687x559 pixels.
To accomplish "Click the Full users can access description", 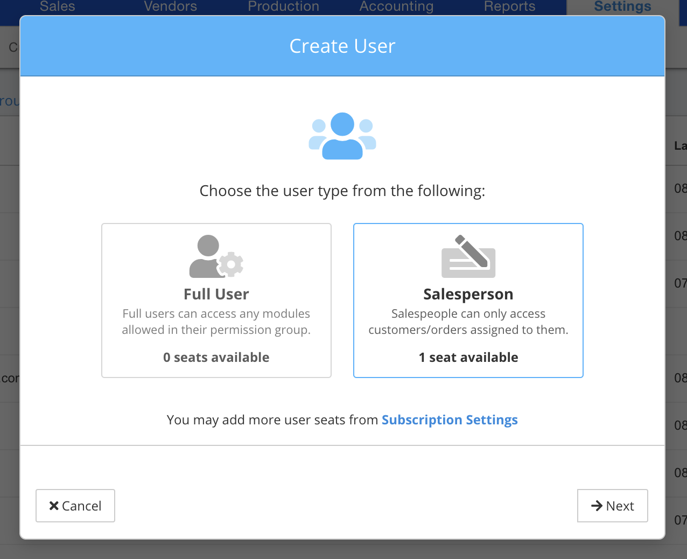I will [x=216, y=322].
